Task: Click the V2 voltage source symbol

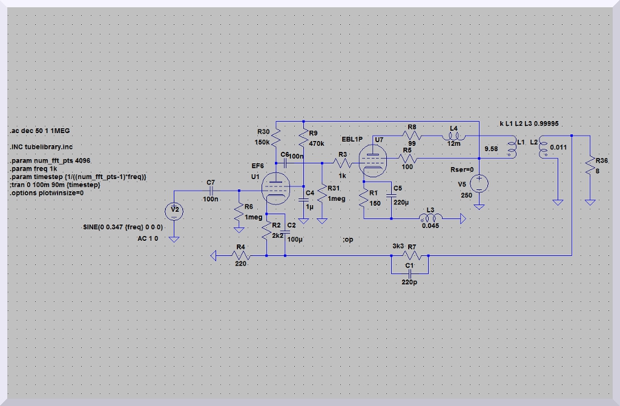Action: click(x=174, y=210)
